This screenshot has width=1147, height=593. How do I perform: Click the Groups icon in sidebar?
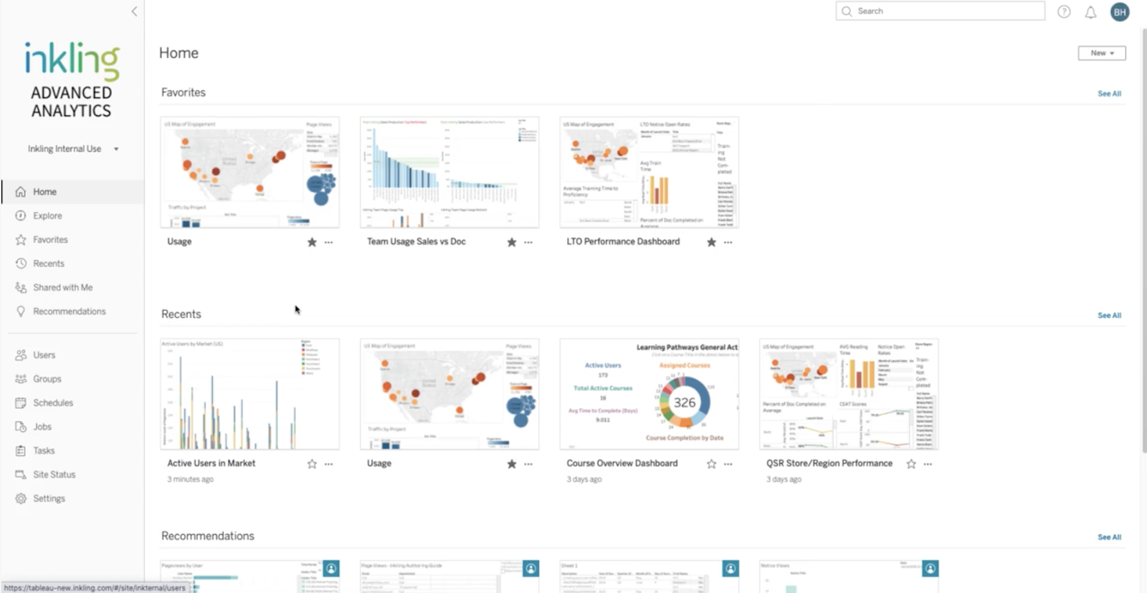click(x=21, y=379)
